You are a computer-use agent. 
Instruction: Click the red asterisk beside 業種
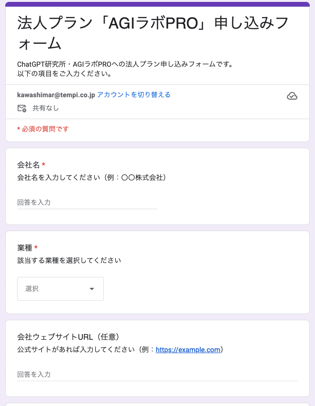click(36, 248)
